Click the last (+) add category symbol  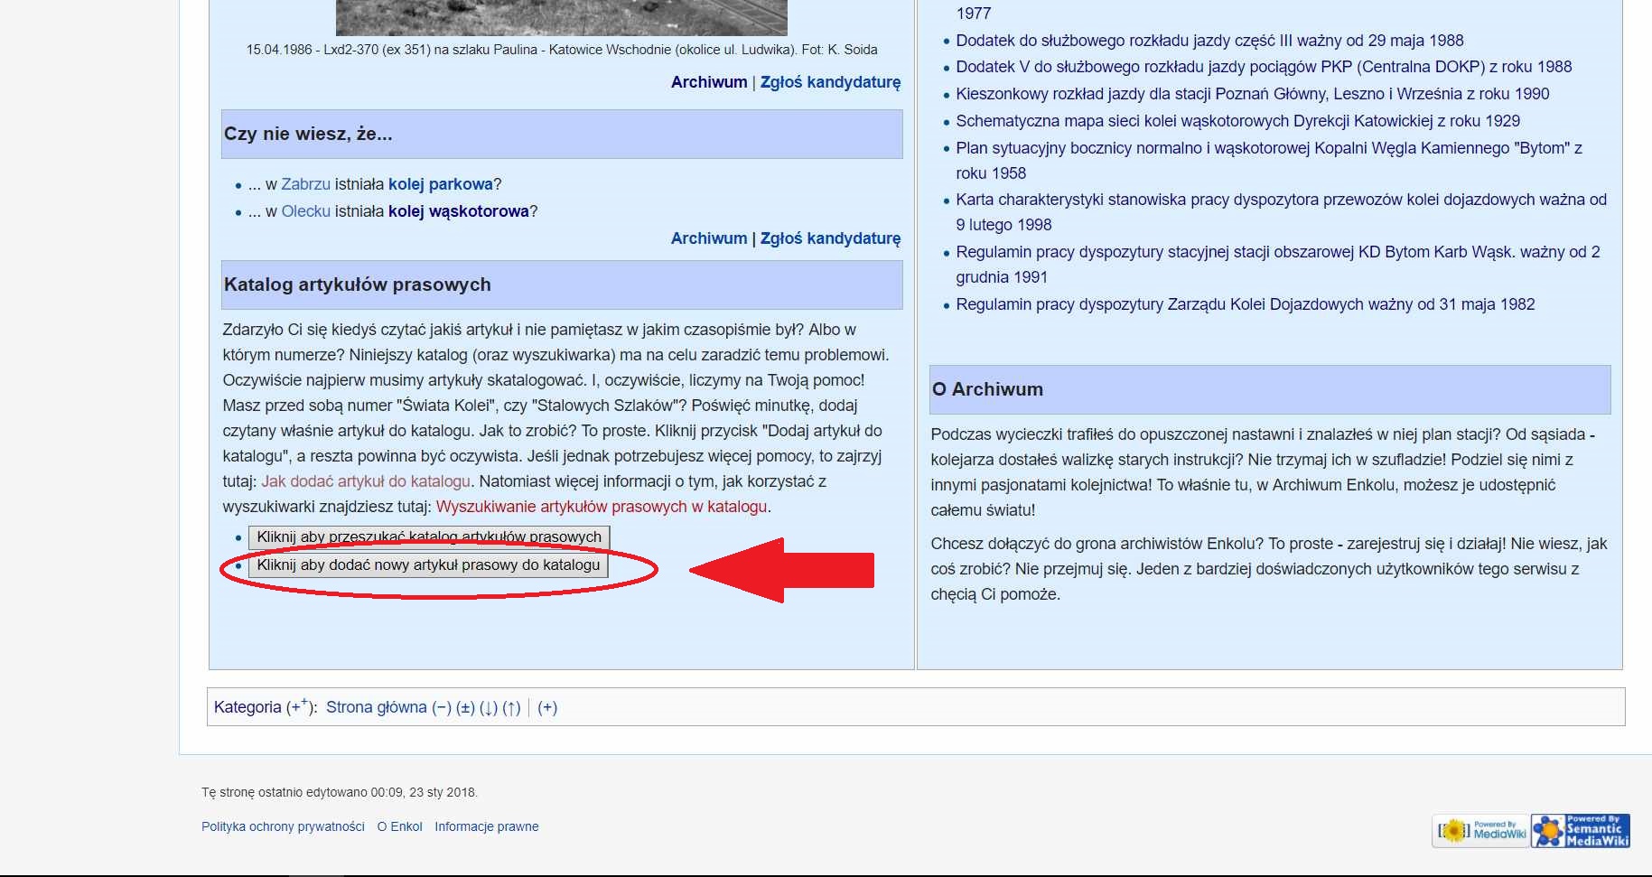tap(547, 707)
